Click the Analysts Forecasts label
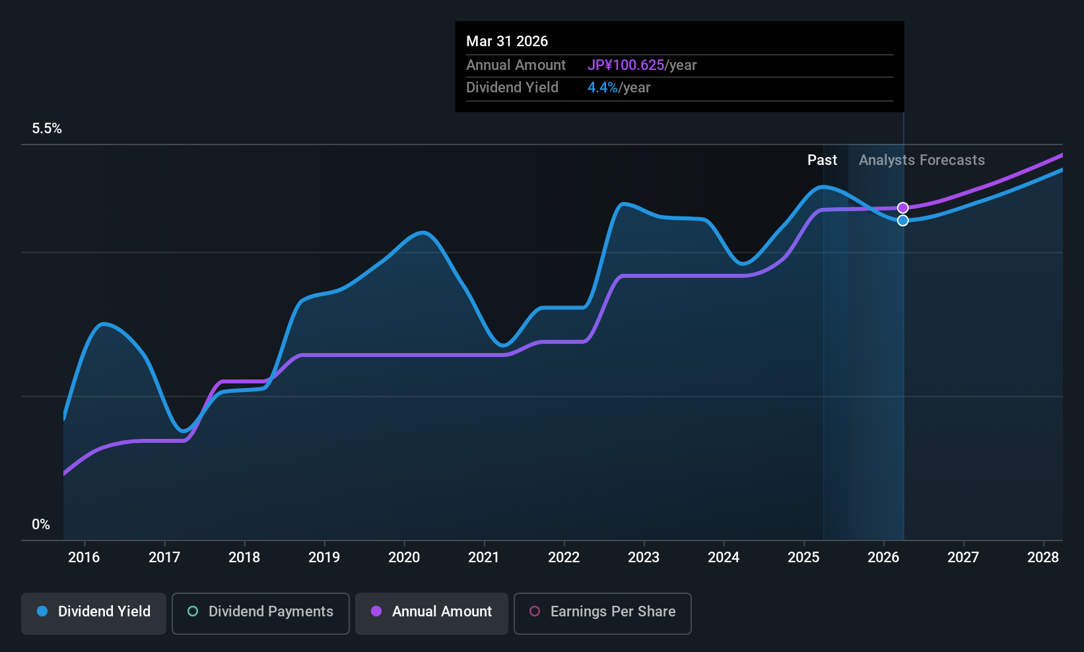The height and width of the screenshot is (652, 1084). click(x=922, y=160)
